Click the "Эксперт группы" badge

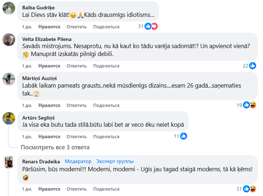115,162
